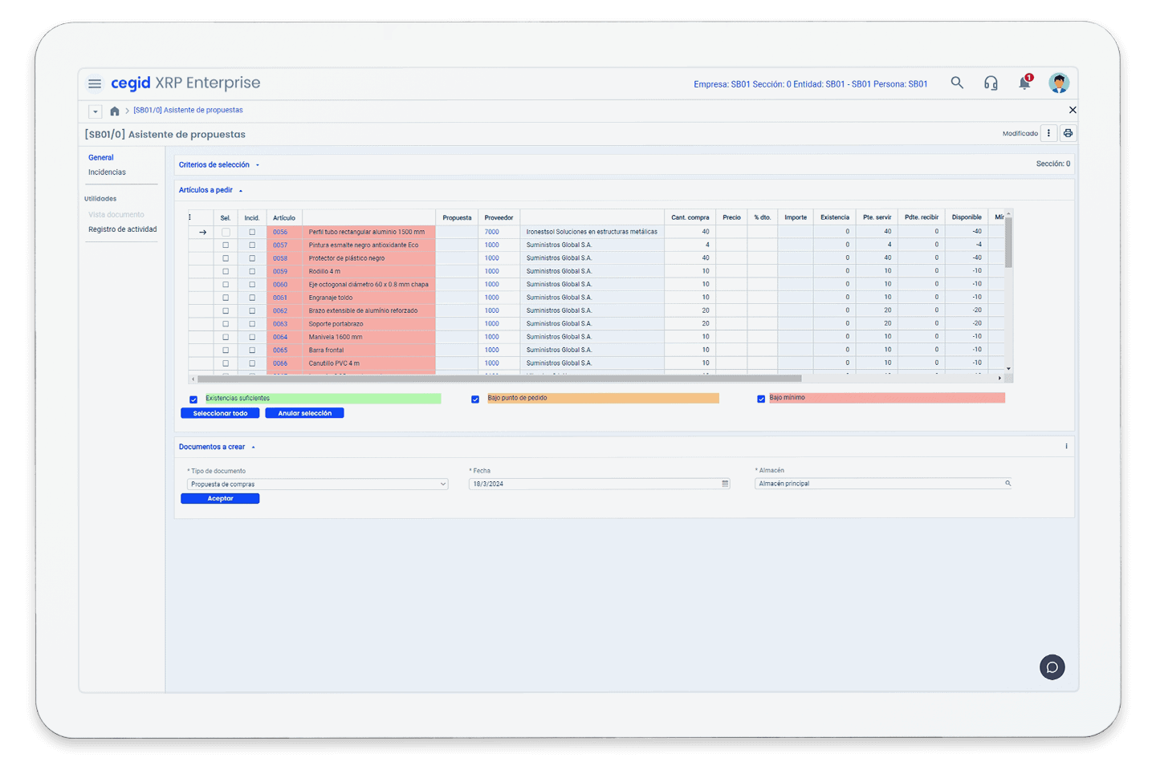
Task: Open the main hamburger menu icon
Action: (95, 83)
